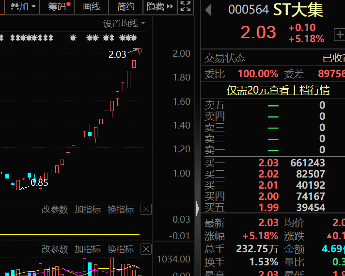Viewport: 345px width, 276px height.
Task: Click the left triangle before stock code 000564
Action: click(x=208, y=10)
